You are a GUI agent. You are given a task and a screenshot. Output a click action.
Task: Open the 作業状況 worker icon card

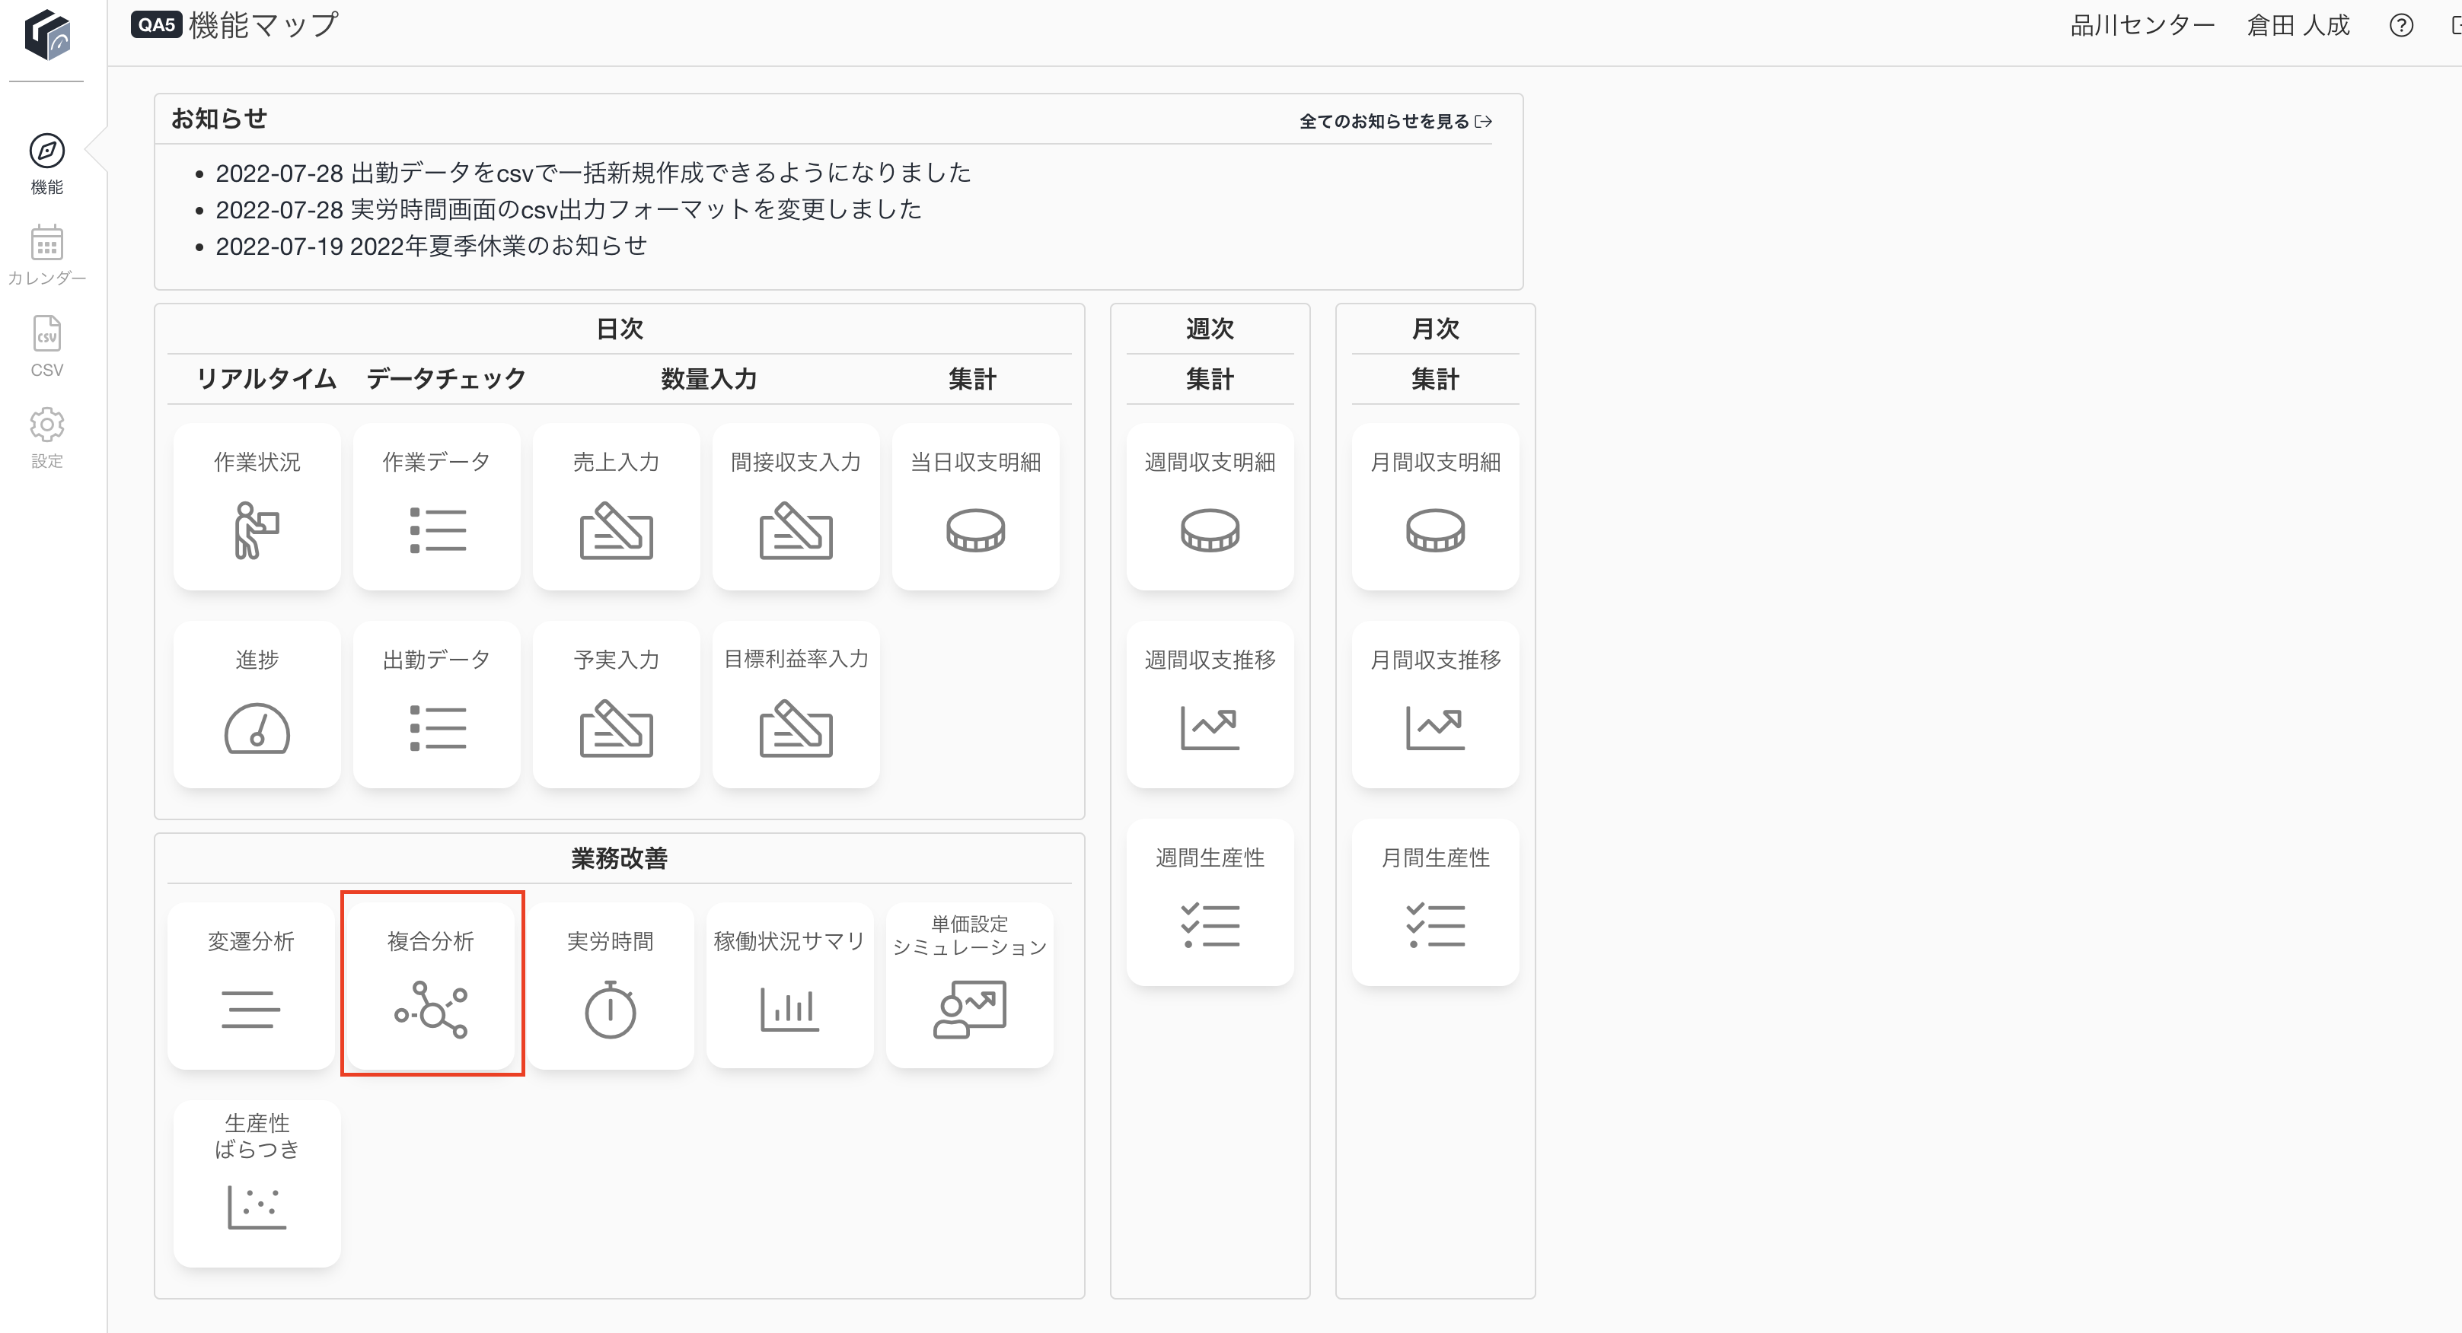257,507
